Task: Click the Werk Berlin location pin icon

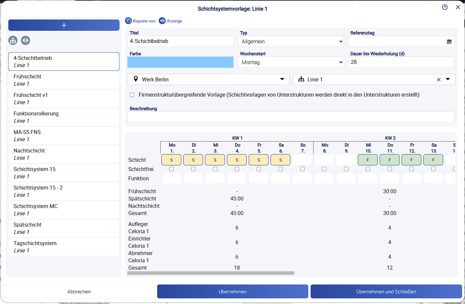Action: pos(136,79)
